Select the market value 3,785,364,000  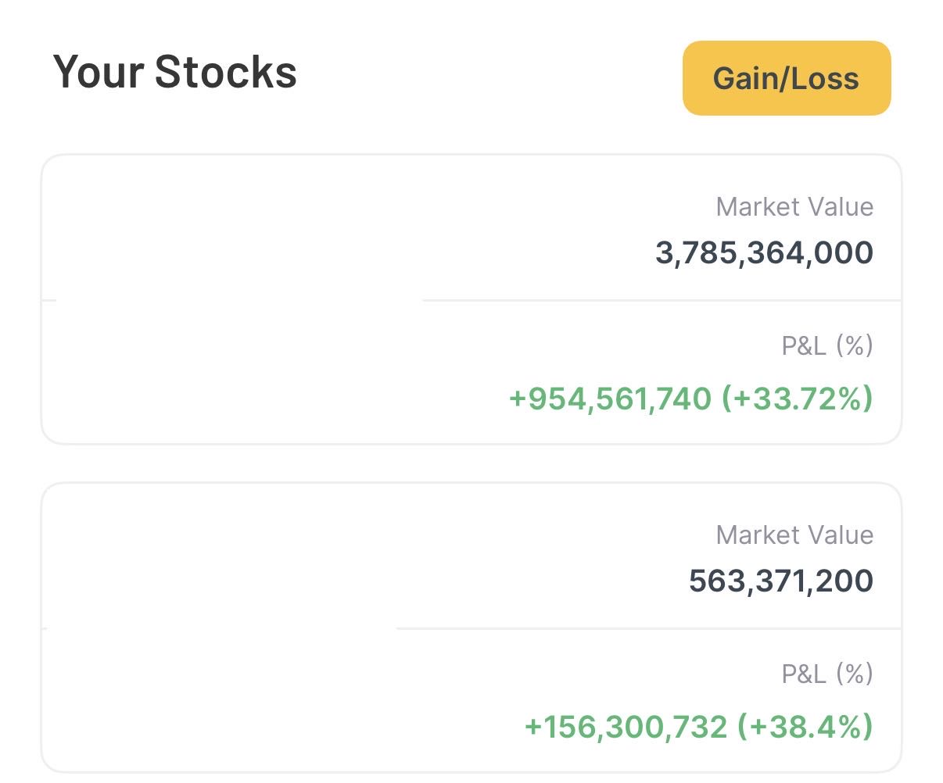click(x=764, y=253)
